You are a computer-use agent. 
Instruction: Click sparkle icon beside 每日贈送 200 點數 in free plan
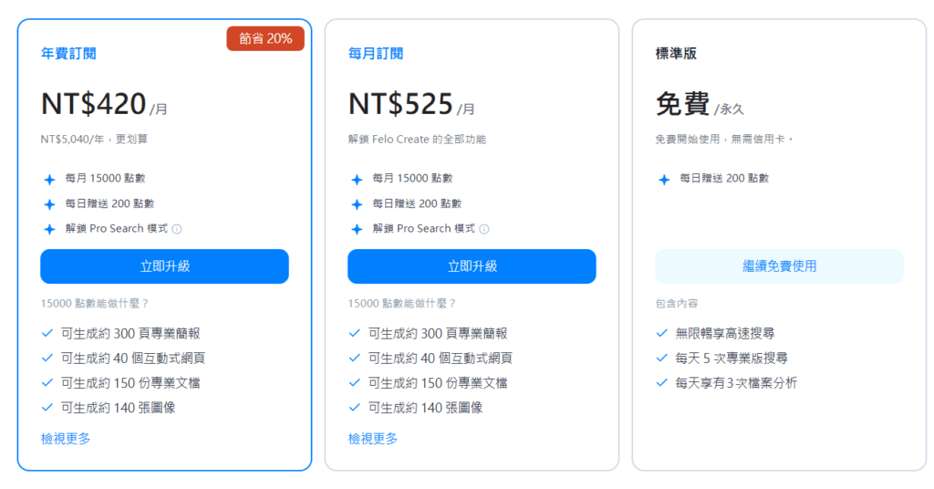(x=664, y=180)
